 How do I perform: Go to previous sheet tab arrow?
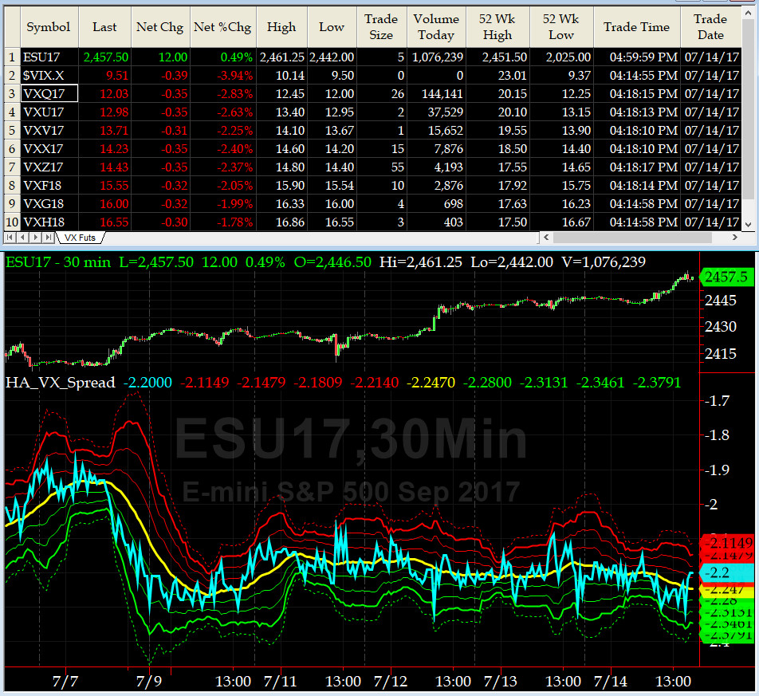(x=22, y=238)
